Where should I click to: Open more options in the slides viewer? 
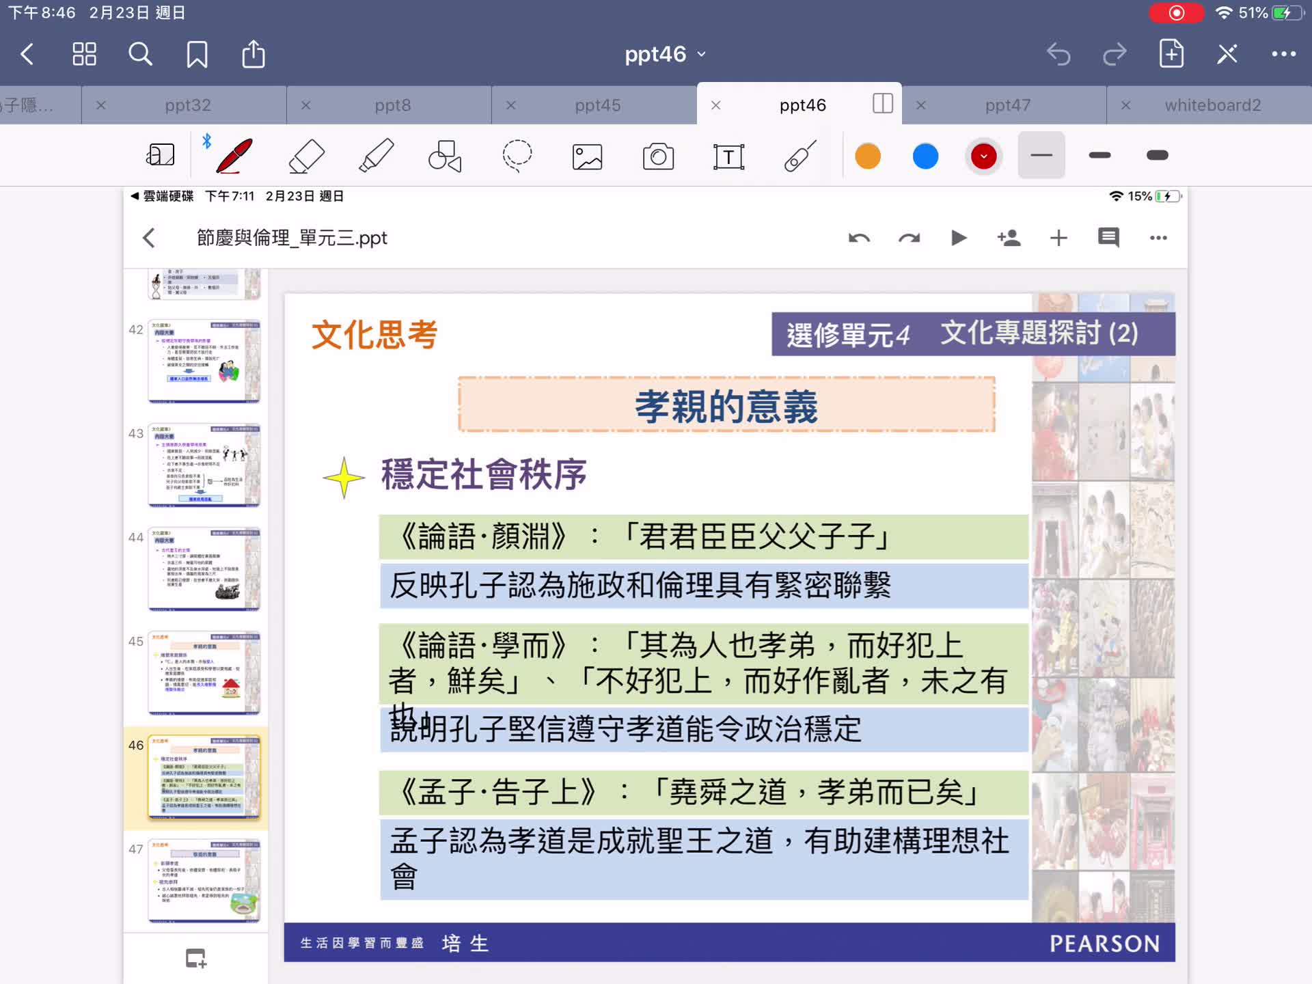(x=1158, y=238)
